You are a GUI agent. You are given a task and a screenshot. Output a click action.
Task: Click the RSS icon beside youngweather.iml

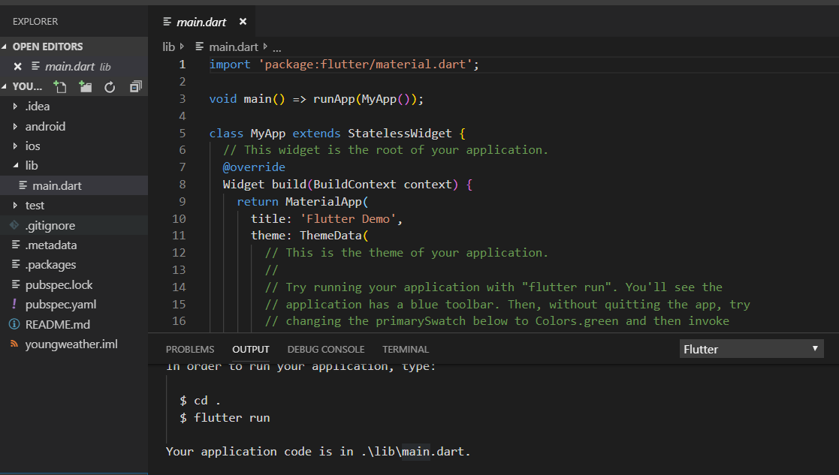14,344
